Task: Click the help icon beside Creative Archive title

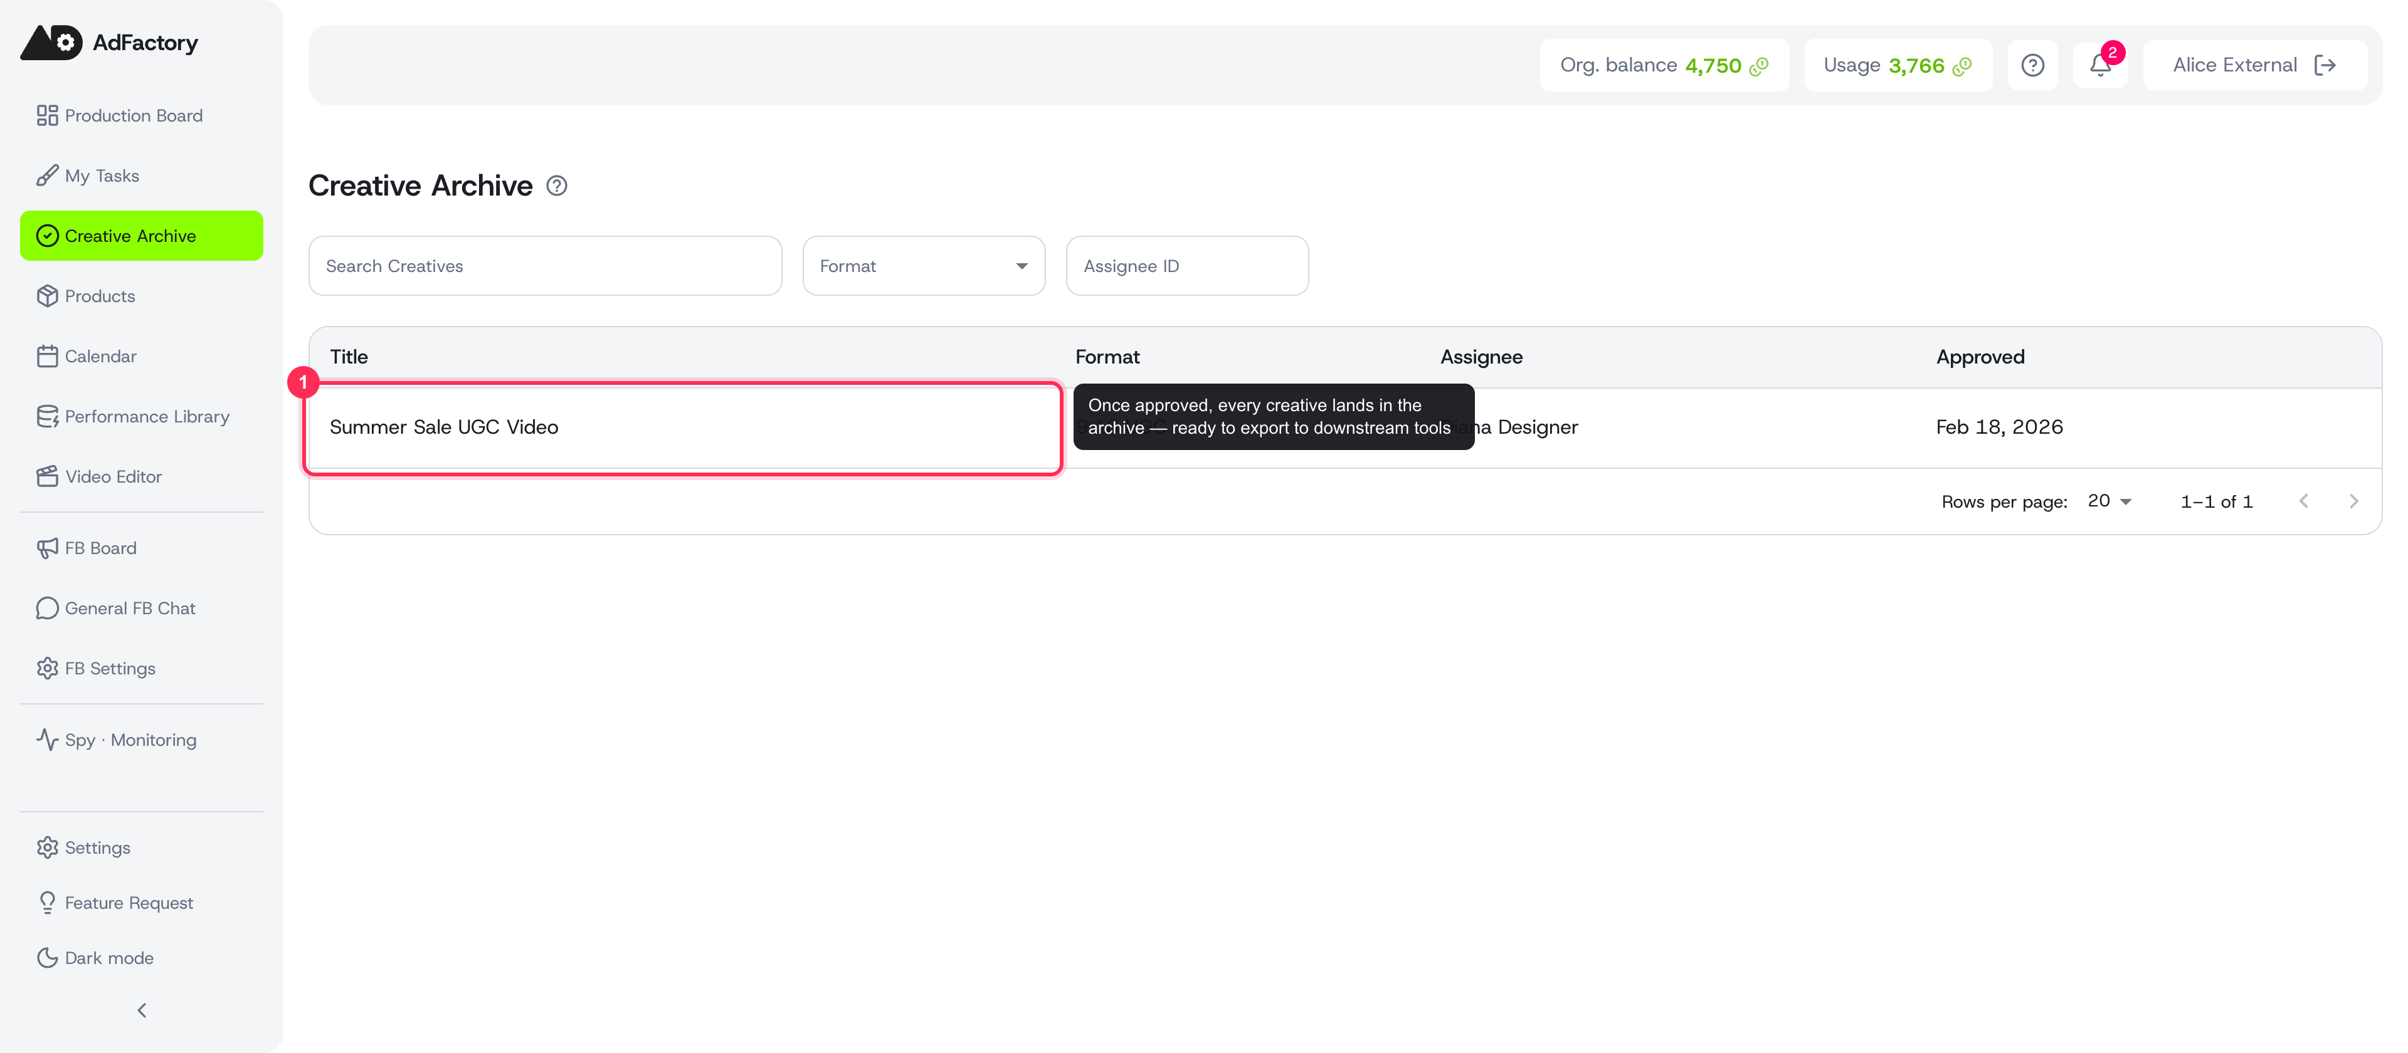Action: [x=556, y=186]
